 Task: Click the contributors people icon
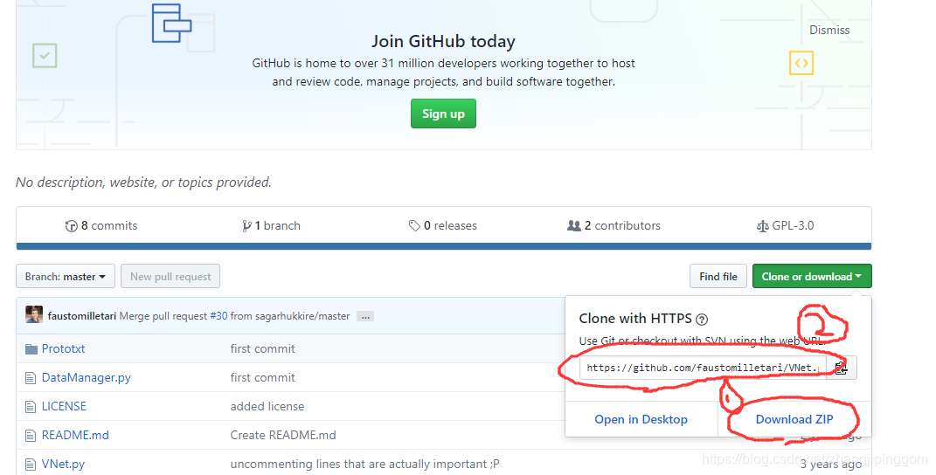[573, 225]
